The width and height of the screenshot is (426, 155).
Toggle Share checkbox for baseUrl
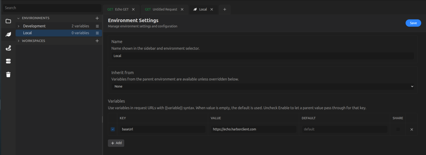[398, 129]
